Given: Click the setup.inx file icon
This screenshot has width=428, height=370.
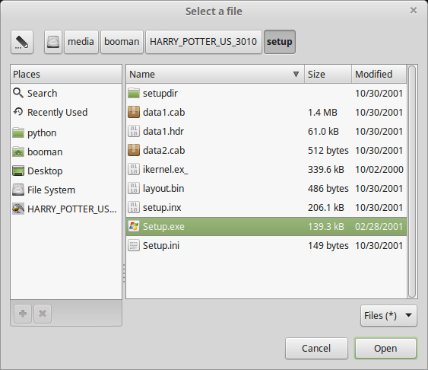Looking at the screenshot, I should [x=134, y=207].
